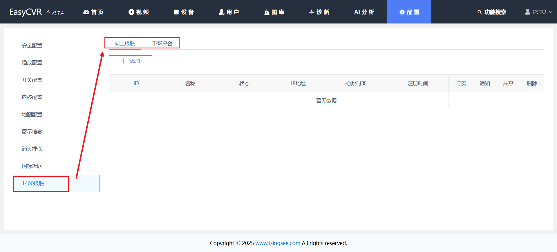Screen dimensions: 557x252
Task: Click the gear icon for 配置
Action: pyautogui.click(x=402, y=12)
